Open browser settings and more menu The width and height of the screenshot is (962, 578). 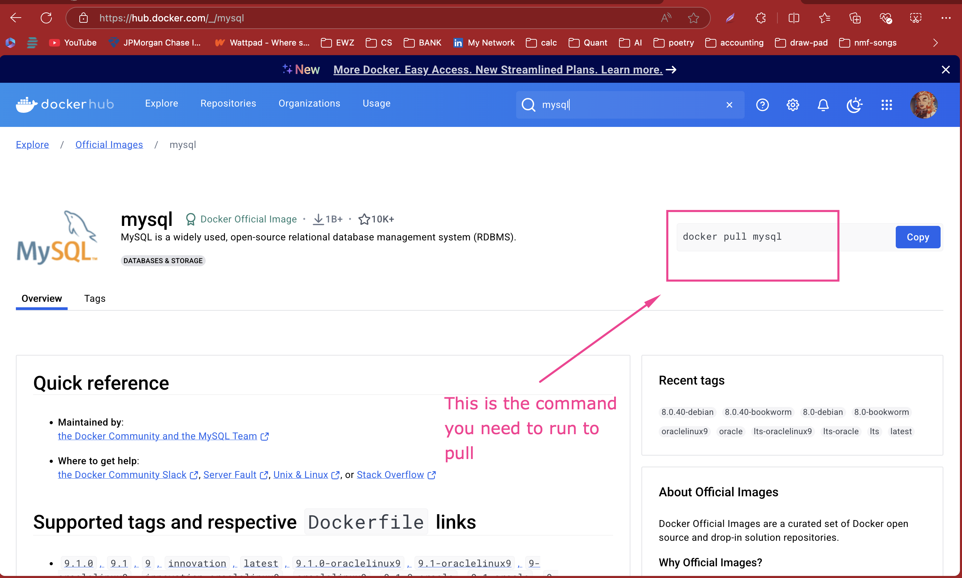pos(946,18)
